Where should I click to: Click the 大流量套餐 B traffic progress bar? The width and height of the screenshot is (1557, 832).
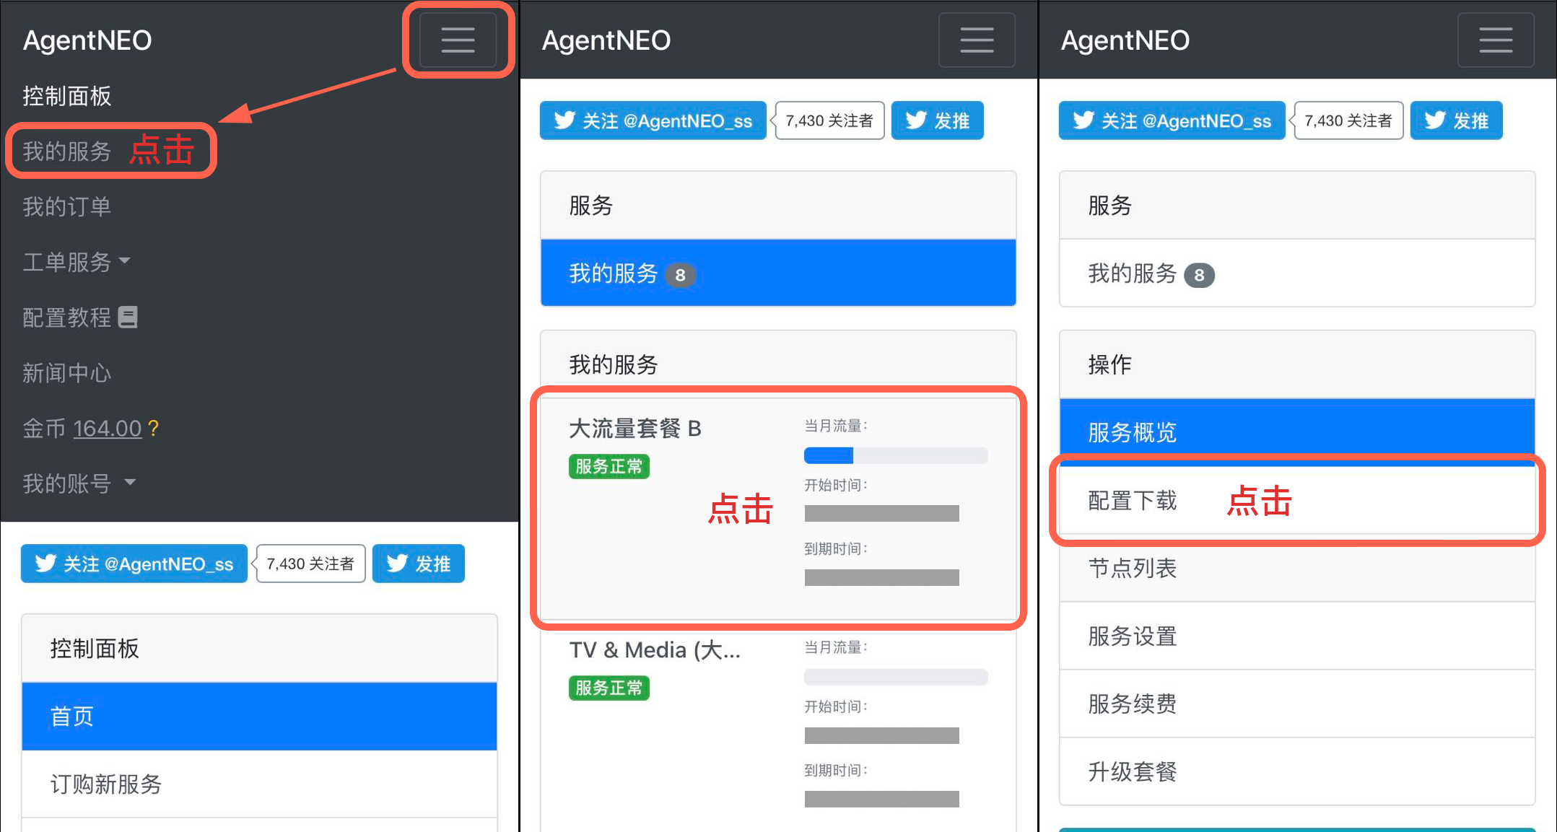895,455
